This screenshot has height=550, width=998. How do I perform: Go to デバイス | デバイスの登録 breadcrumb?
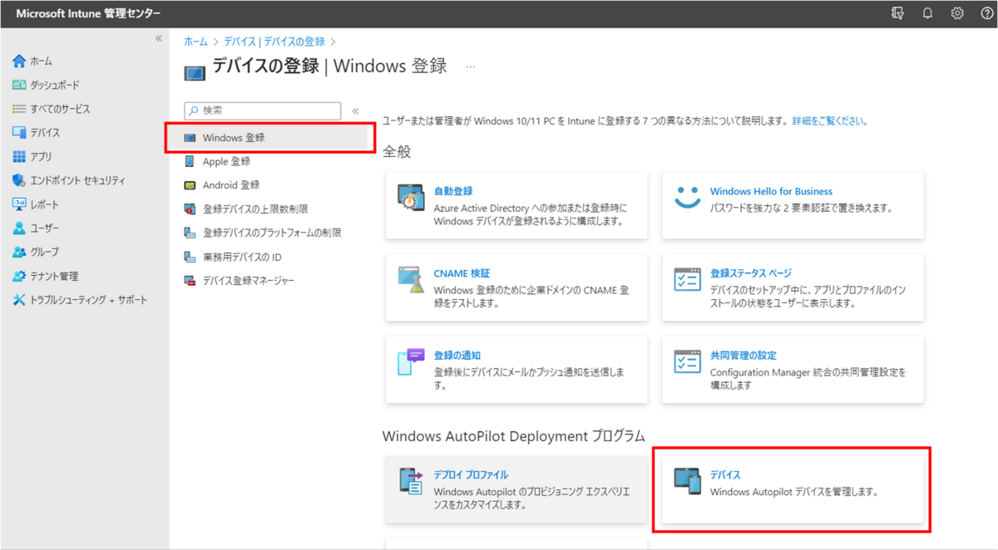[274, 41]
